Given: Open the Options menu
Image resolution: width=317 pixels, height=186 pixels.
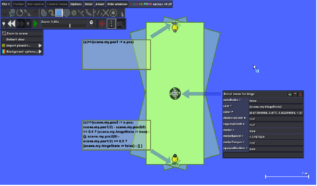Looking at the screenshot, I should tap(76, 4).
